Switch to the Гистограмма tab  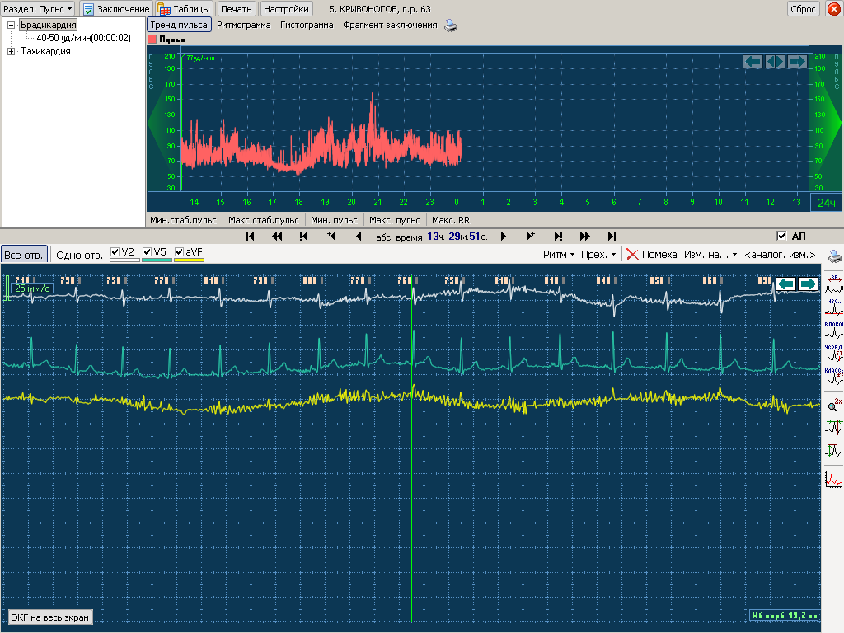(x=307, y=25)
